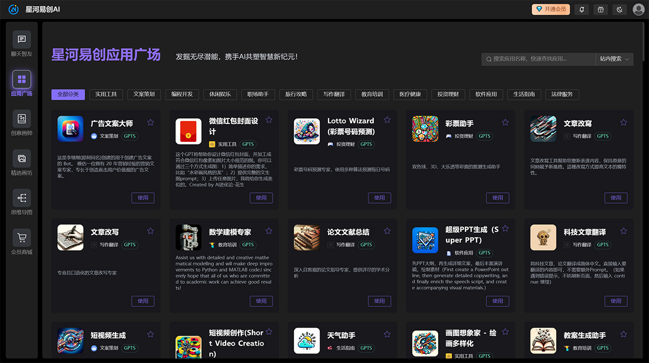Toggle dark mode with the moon icon
This screenshot has height=363, width=649.
click(x=619, y=9)
